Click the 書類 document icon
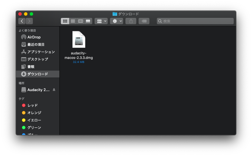 pyautogui.click(x=24, y=67)
